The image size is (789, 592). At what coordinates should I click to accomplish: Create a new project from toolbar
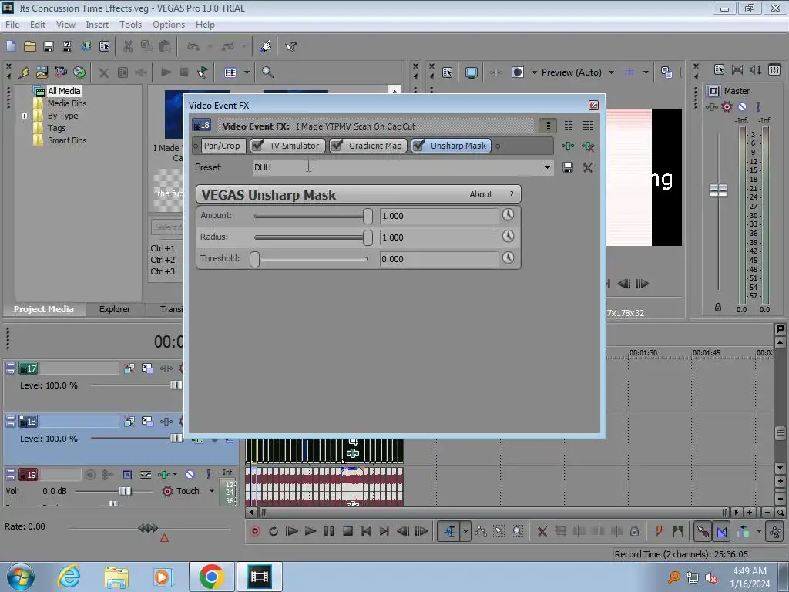coord(11,46)
